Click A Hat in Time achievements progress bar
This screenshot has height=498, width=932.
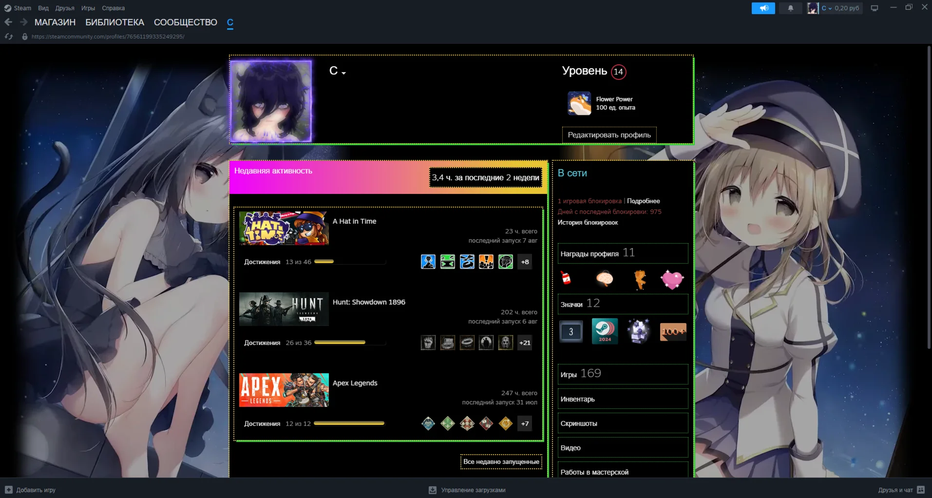350,262
